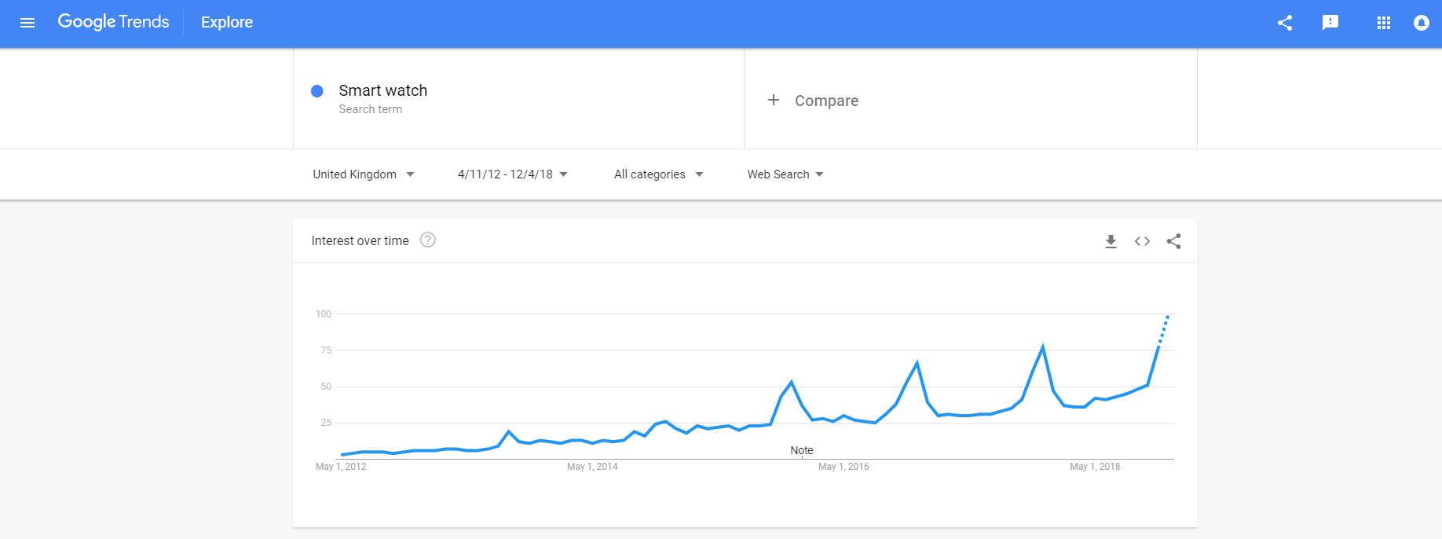
Task: Download the Interest over time CSV
Action: tap(1111, 241)
